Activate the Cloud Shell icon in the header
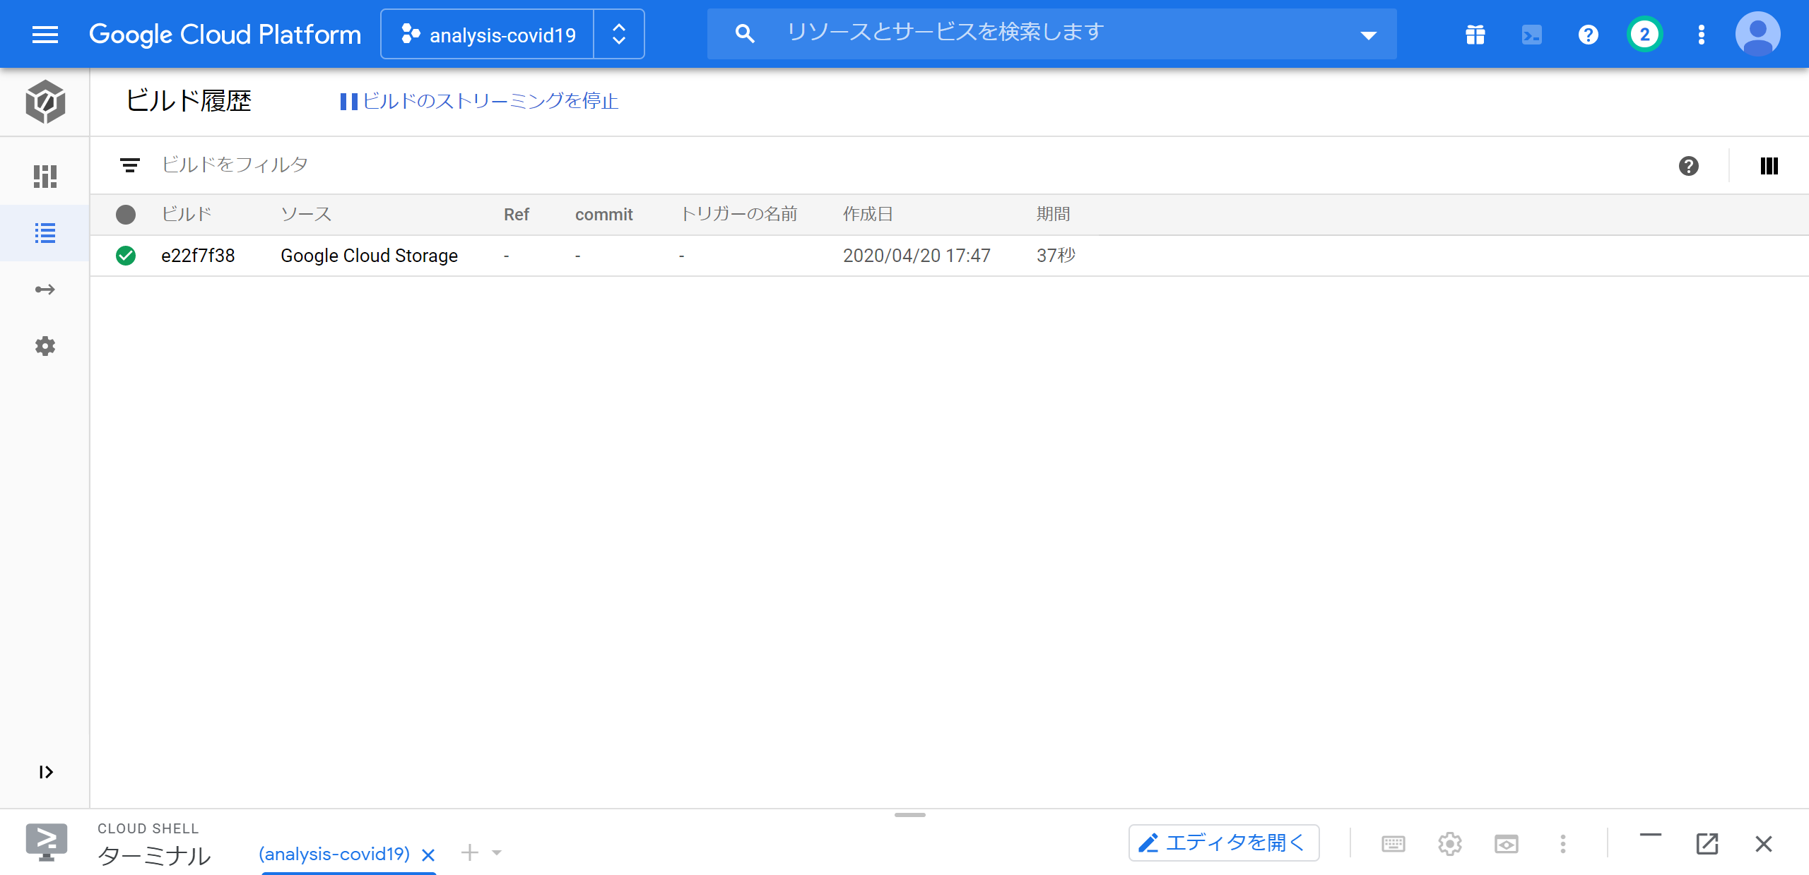The width and height of the screenshot is (1809, 875). coord(1531,33)
